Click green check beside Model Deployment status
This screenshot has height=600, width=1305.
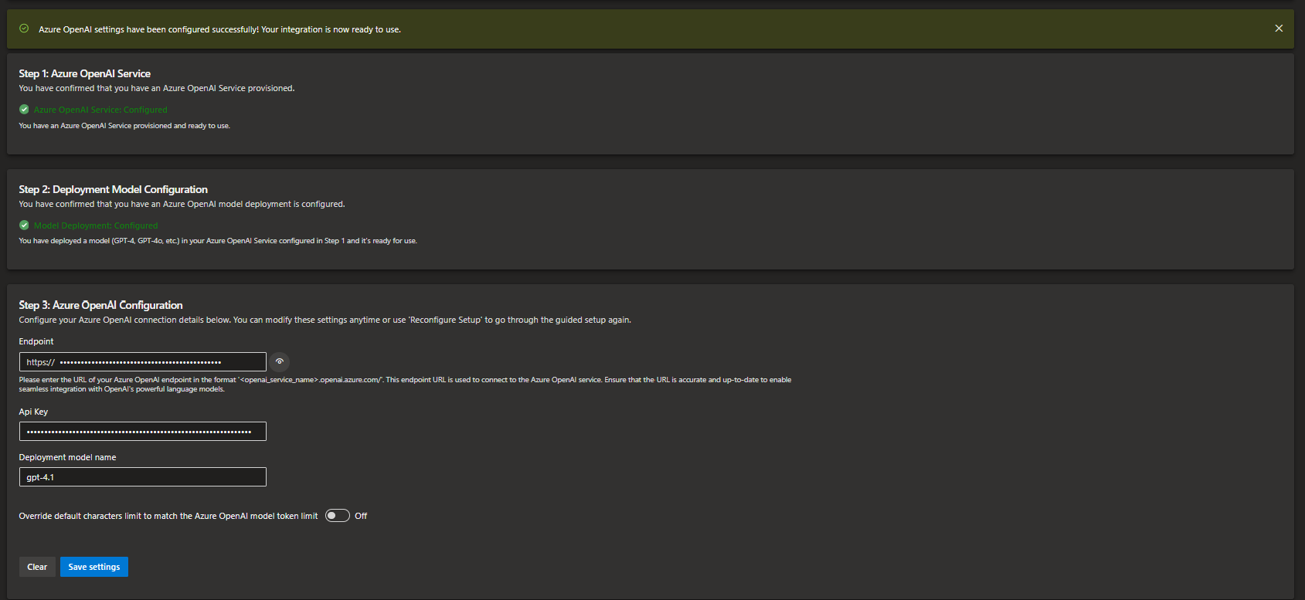tap(24, 225)
